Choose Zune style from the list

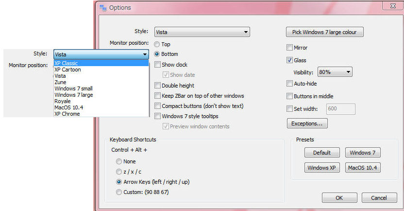(101, 82)
